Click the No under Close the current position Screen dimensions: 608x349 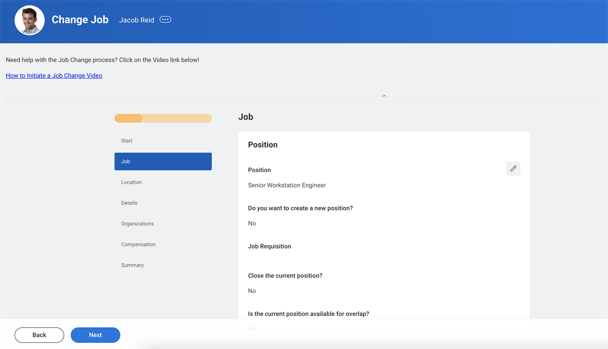tap(252, 291)
